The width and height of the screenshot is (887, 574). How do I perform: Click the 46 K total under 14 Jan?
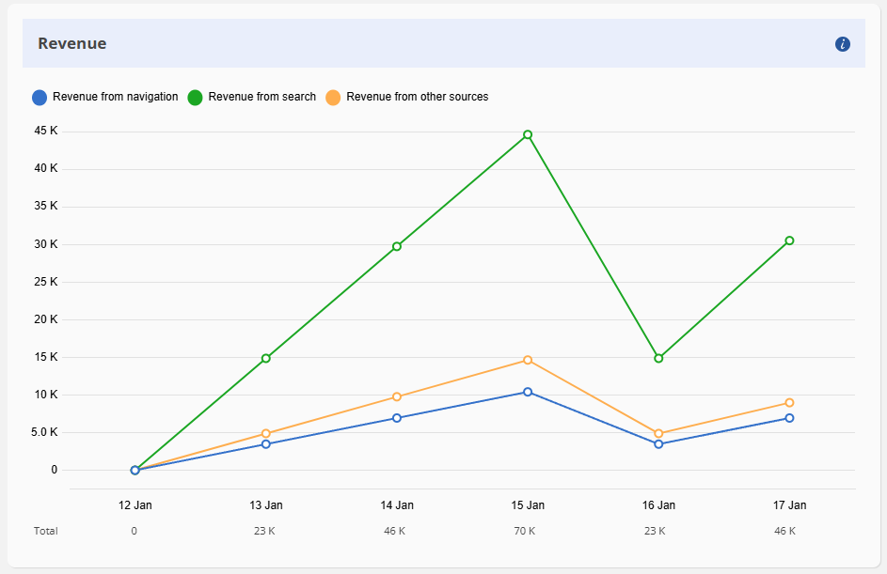(x=394, y=531)
